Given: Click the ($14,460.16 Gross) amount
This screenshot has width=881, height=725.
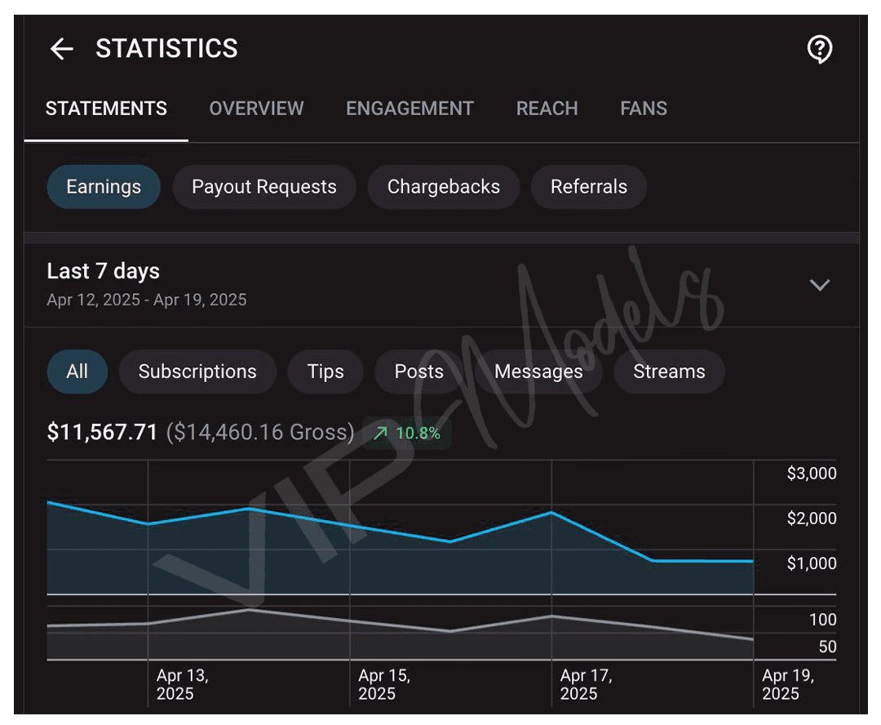Looking at the screenshot, I should (x=260, y=432).
